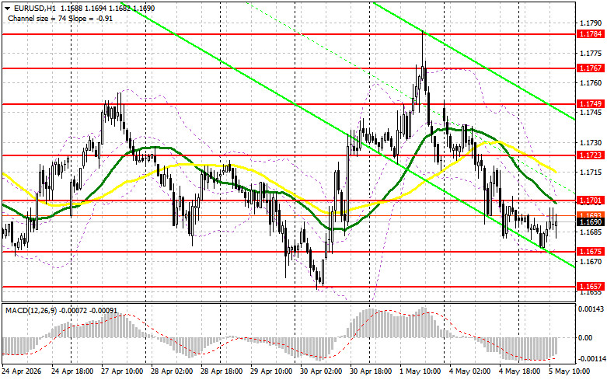This screenshot has width=607, height=380.
Task: Click the 1 May 10:00 time label
Action: pyautogui.click(x=420, y=371)
